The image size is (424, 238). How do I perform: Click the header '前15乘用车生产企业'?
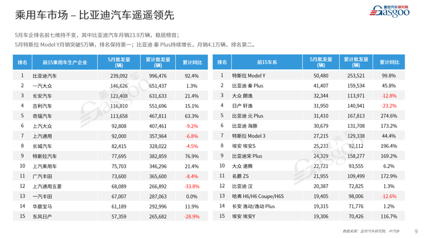point(65,62)
